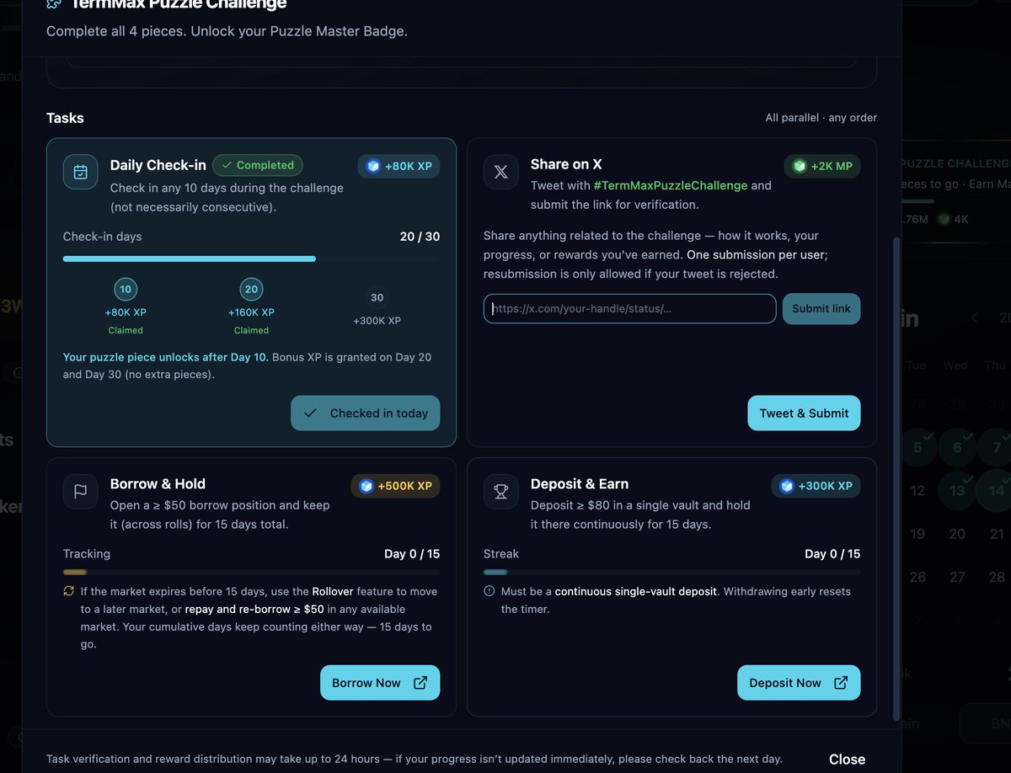1011x773 pixels.
Task: Click the Streak label
Action: pos(501,554)
